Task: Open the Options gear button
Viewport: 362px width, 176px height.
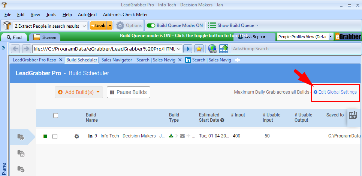Action: pos(129,25)
